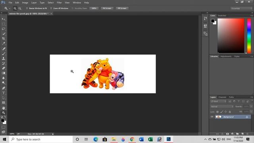This screenshot has width=254, height=143.
Task: Open the Color panel flyout menu
Action: pos(252,15)
